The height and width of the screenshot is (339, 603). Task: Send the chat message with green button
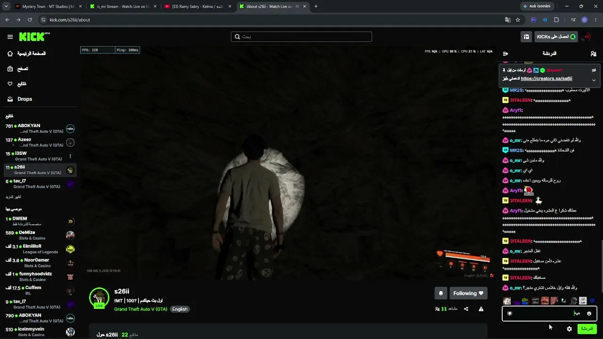[587, 329]
